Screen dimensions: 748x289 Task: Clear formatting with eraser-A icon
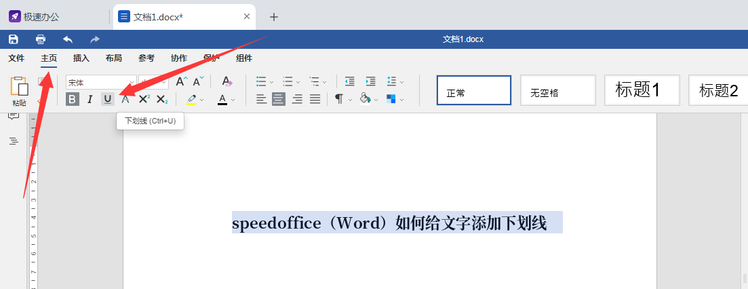pyautogui.click(x=227, y=81)
